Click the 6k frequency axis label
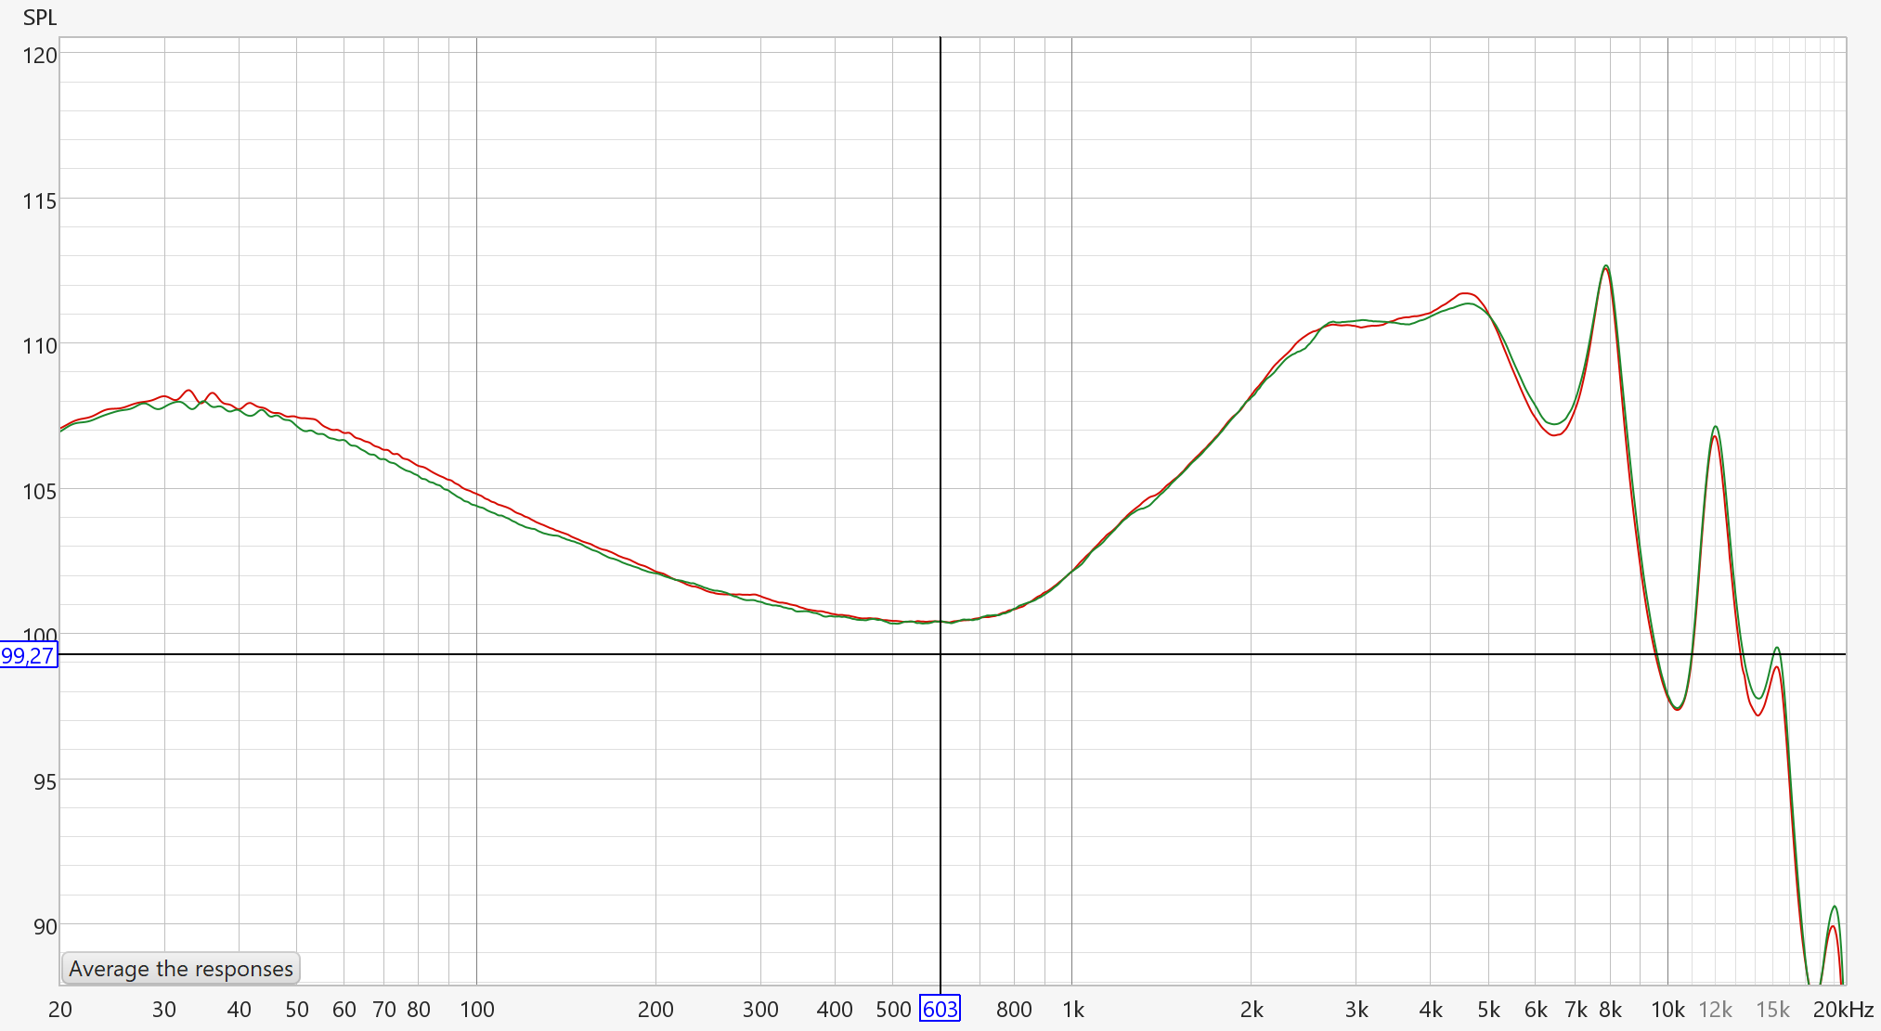The image size is (1881, 1031). (1536, 1010)
